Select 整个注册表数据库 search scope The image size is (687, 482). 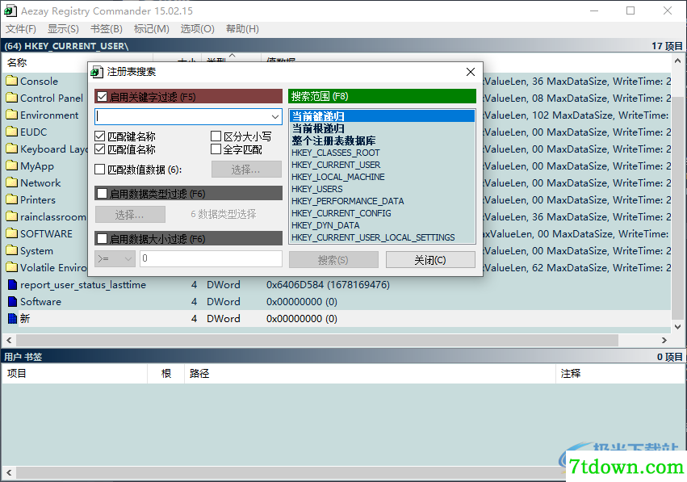382,140
